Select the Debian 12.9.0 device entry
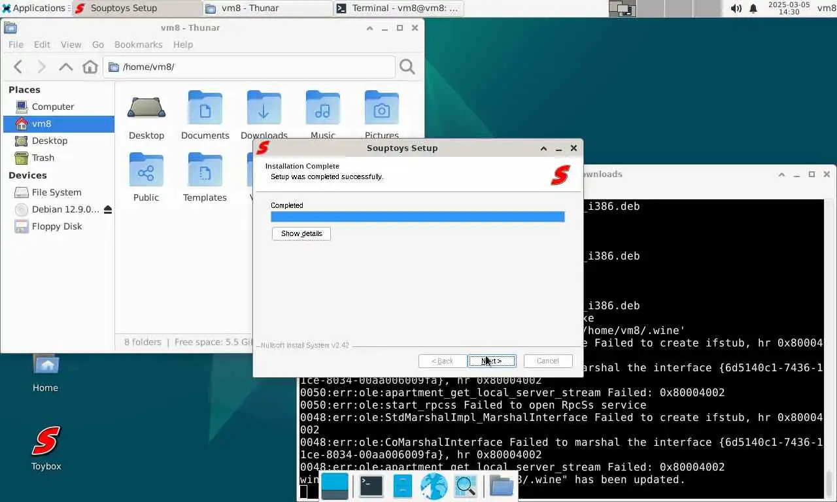The width and height of the screenshot is (837, 502). (57, 209)
